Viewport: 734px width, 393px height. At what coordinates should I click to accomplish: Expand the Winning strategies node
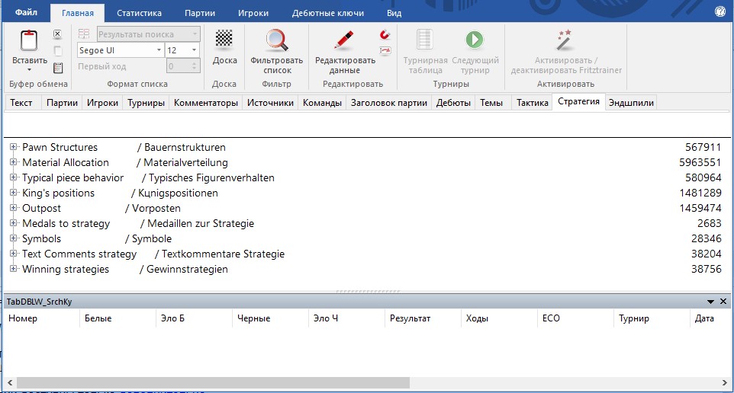pos(13,269)
